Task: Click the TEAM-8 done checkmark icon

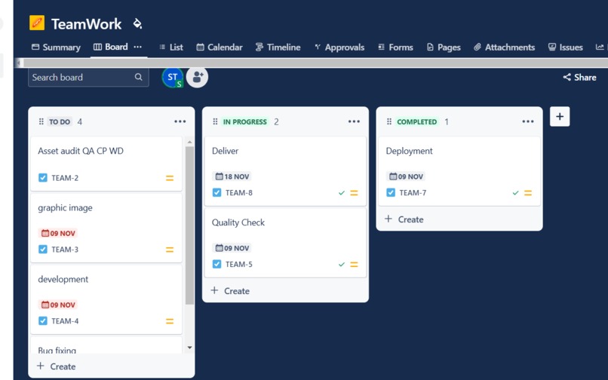Action: [x=342, y=193]
